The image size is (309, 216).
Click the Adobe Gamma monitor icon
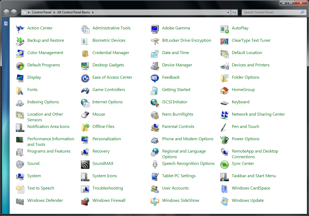155,29
